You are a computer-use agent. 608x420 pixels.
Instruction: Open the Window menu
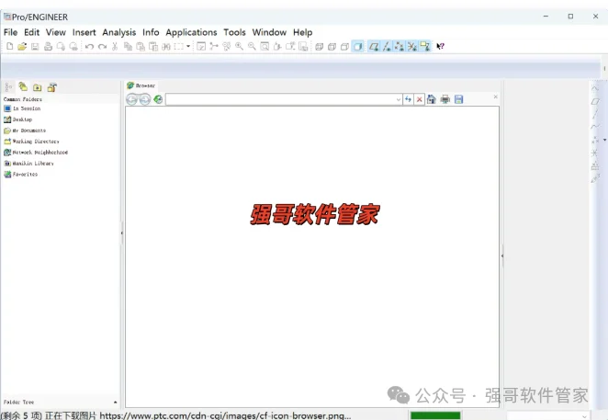point(269,32)
